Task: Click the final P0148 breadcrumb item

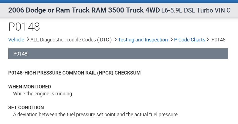Action: click(218, 40)
